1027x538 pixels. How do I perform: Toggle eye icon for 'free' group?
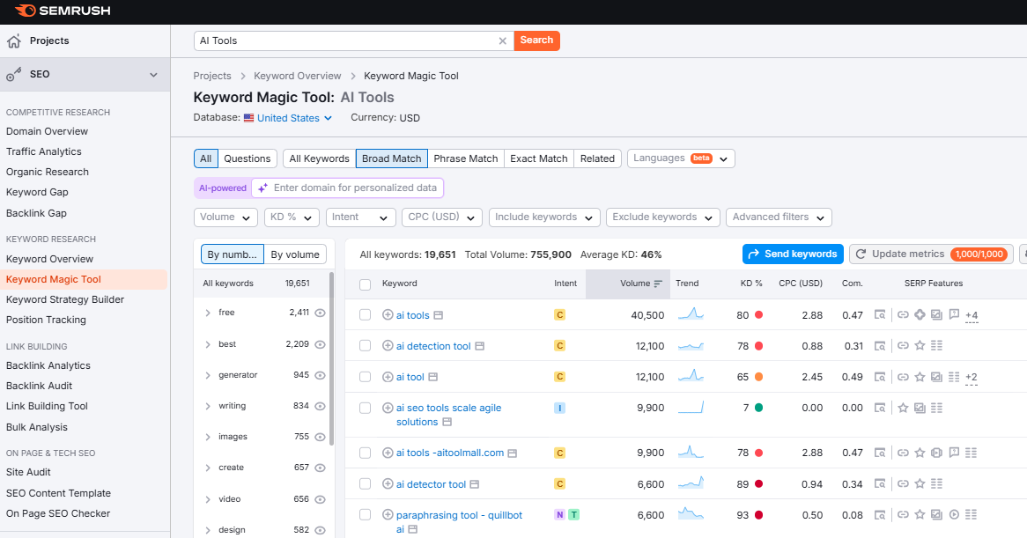coord(321,313)
